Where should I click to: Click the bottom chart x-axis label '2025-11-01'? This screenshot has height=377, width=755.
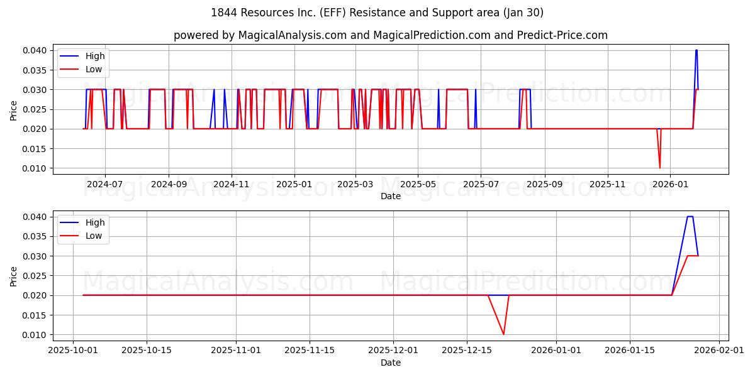coord(236,351)
